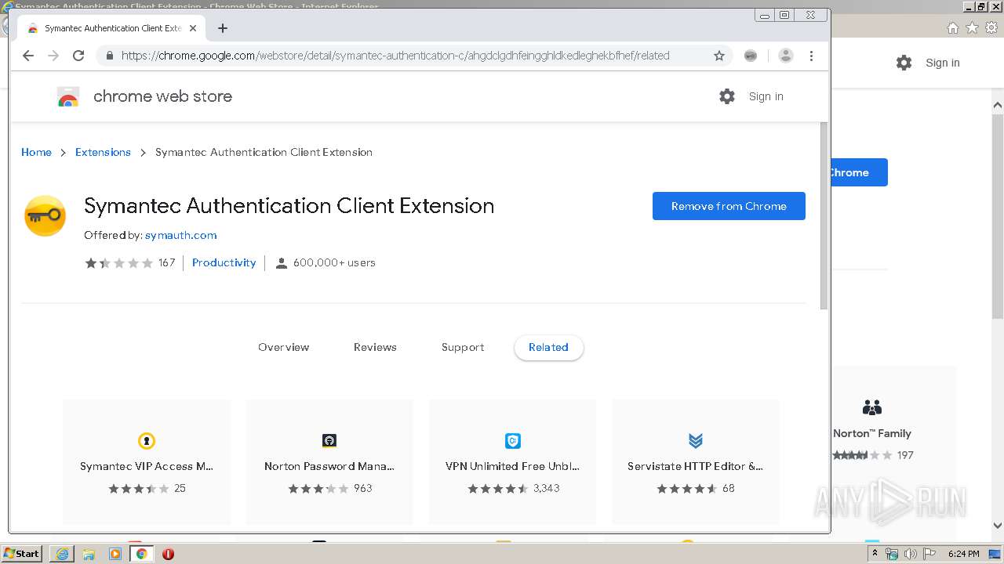Click scroll up arrow in Internet Explorer window
This screenshot has width=1004, height=564.
point(997,105)
